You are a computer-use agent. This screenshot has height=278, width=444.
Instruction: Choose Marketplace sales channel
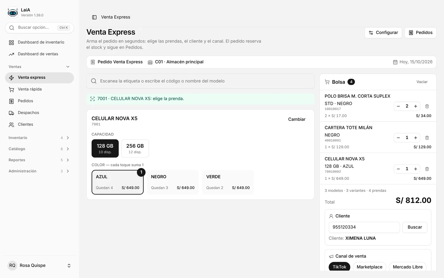(369, 267)
